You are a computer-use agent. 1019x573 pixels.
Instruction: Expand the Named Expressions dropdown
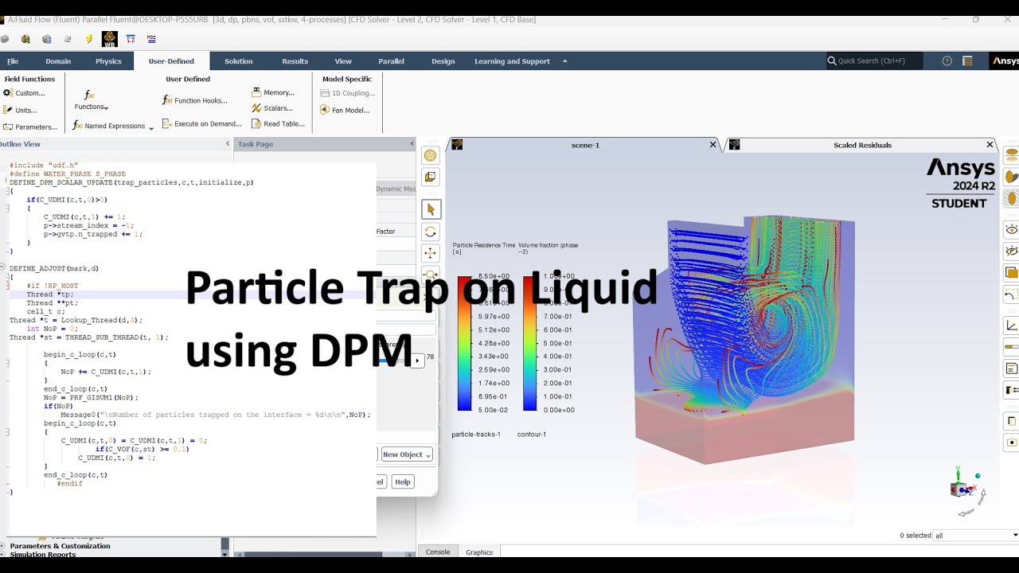151,127
